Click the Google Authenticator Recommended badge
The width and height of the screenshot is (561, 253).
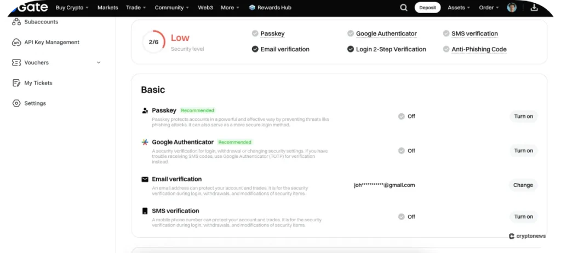coord(234,142)
